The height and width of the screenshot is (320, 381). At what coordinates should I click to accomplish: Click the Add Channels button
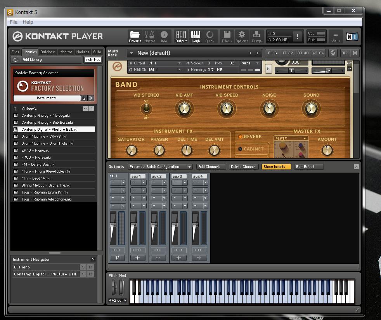click(209, 167)
